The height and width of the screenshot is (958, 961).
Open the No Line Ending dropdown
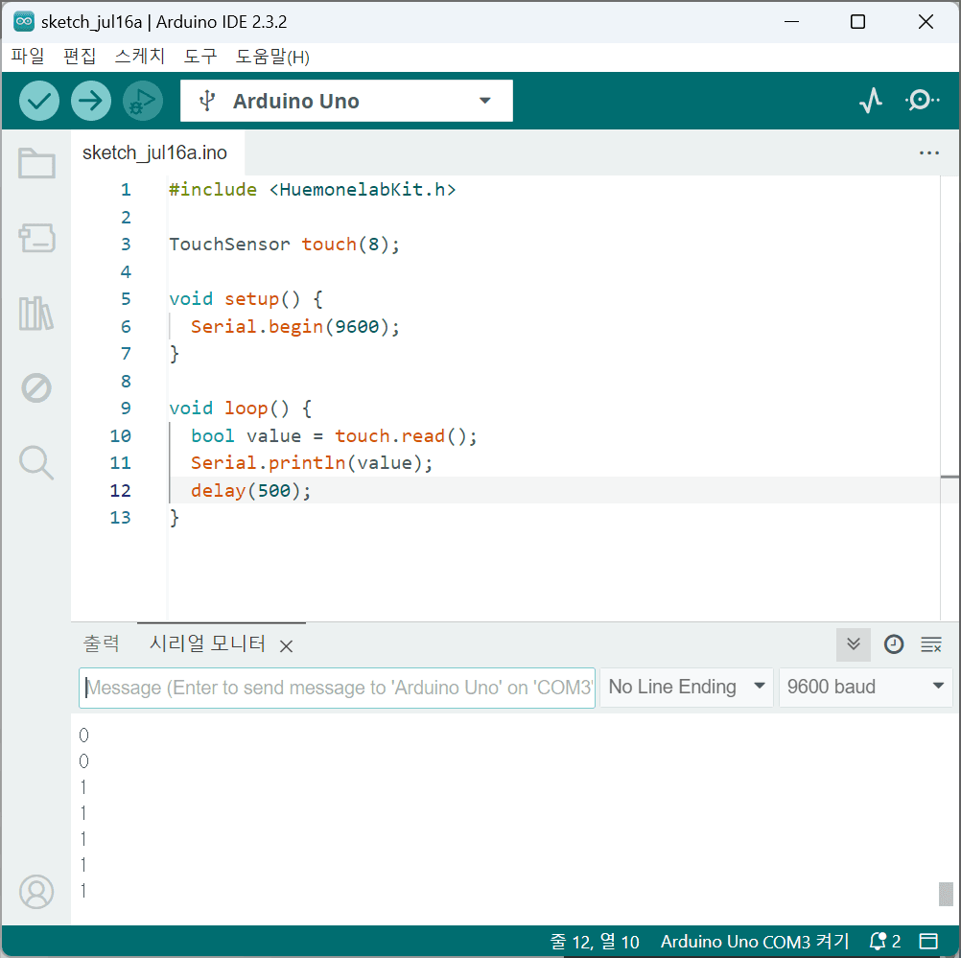[x=687, y=688]
